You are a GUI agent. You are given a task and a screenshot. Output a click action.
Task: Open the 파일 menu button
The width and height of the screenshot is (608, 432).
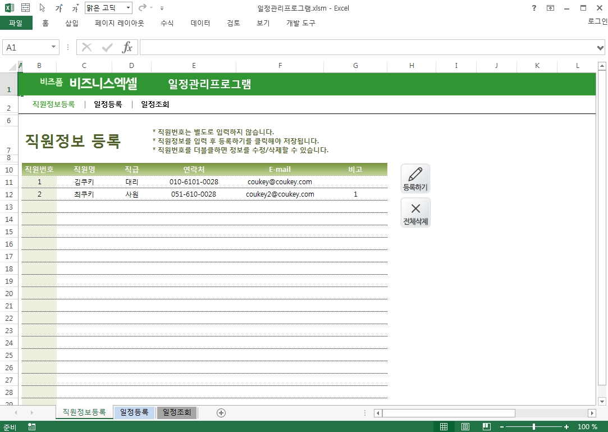(x=16, y=23)
